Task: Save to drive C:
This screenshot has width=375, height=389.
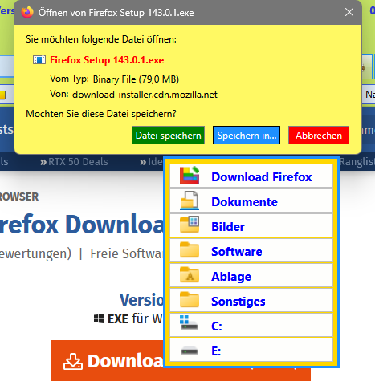Action: click(x=251, y=326)
